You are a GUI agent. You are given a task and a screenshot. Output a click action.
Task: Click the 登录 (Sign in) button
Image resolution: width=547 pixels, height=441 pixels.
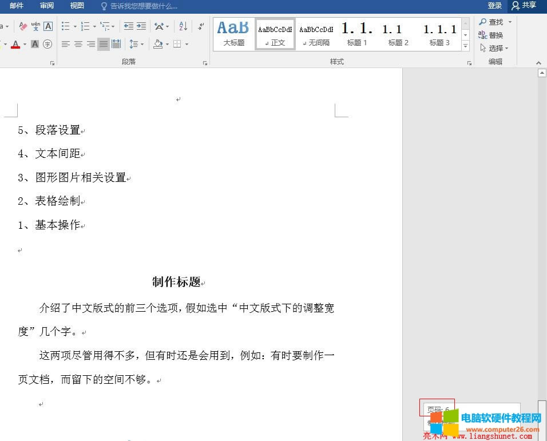494,6
